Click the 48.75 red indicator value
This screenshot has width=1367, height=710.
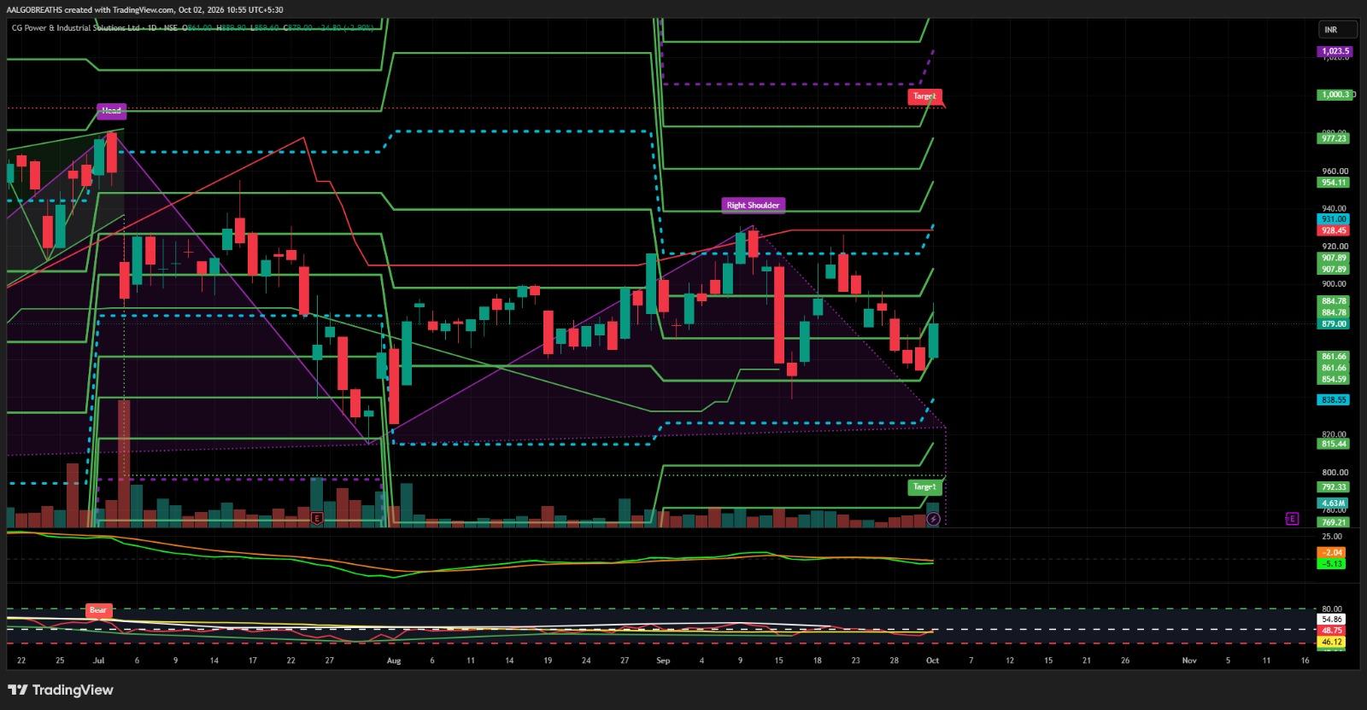point(1333,630)
